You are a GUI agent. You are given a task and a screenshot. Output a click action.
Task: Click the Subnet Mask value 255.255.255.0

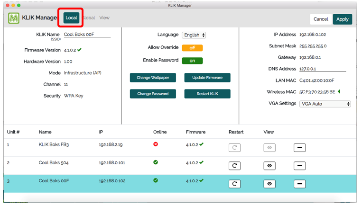point(313,46)
